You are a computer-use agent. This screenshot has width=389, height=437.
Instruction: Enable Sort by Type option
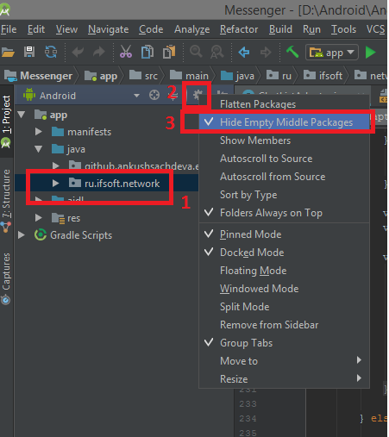(284, 195)
